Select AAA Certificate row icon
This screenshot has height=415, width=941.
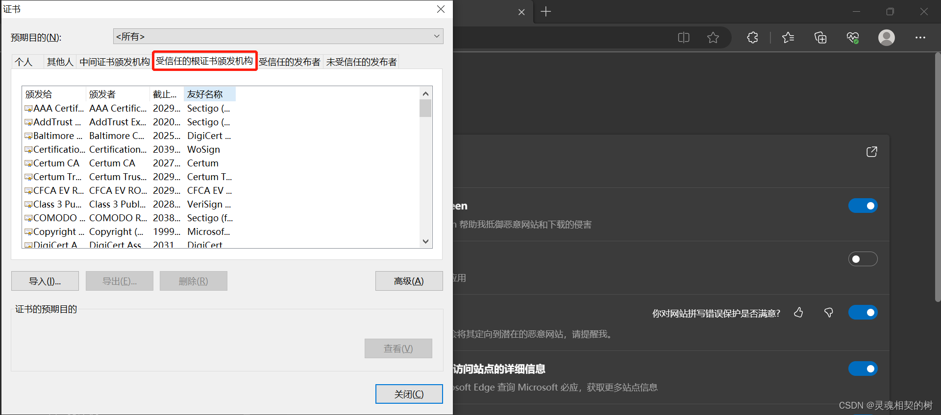(x=28, y=109)
